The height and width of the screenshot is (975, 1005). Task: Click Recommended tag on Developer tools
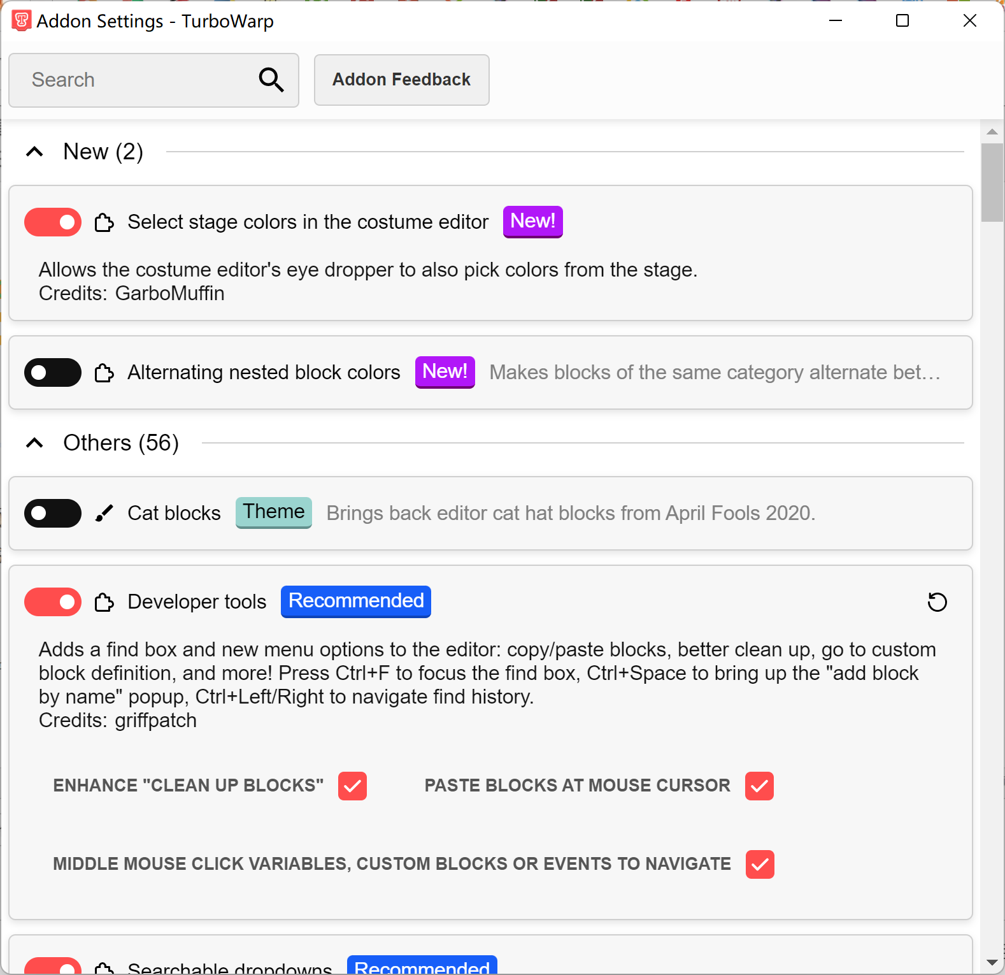click(x=356, y=601)
